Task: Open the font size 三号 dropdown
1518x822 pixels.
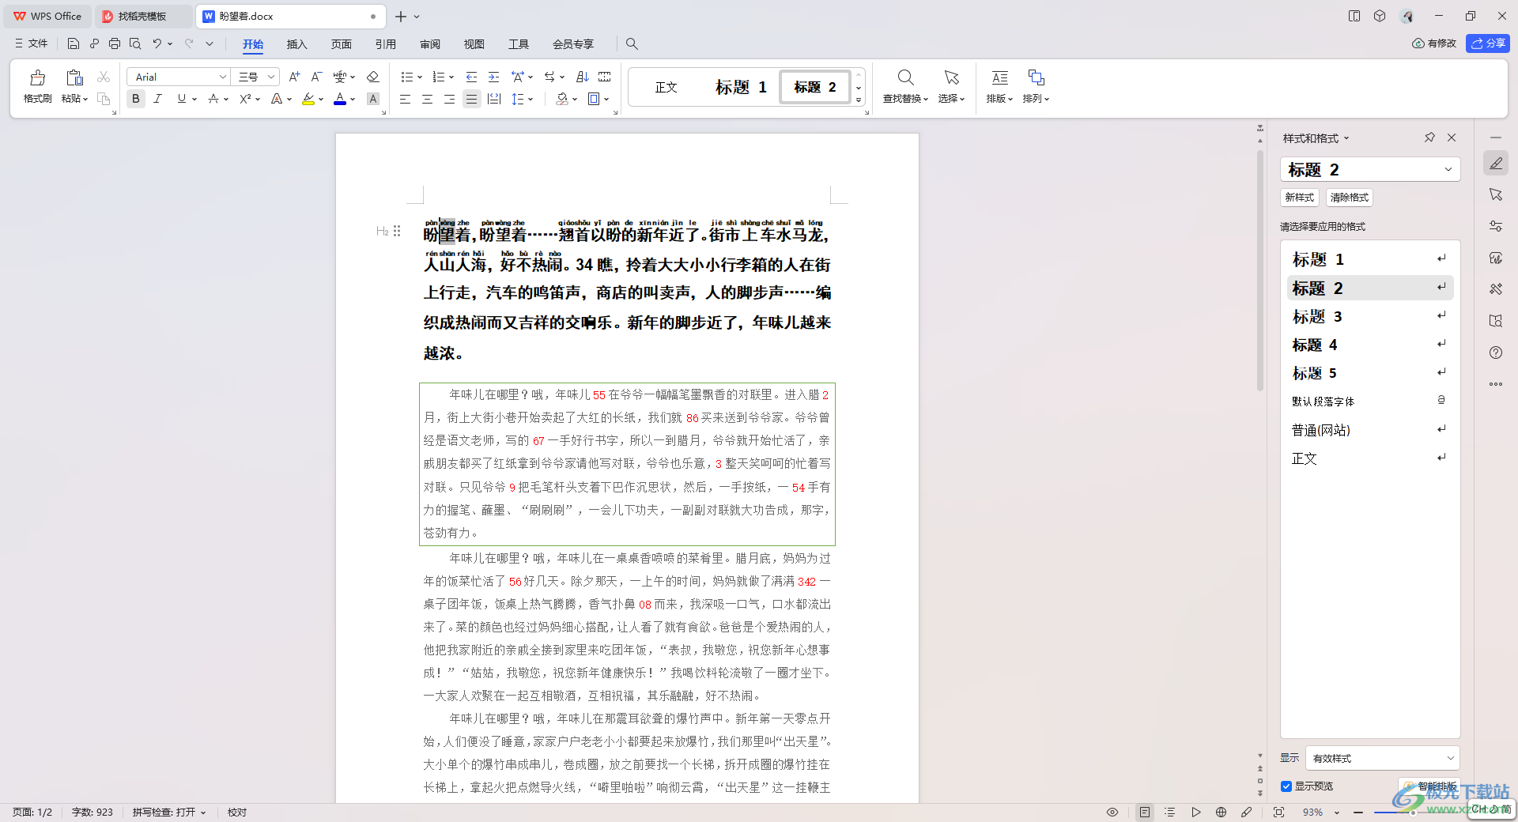Action: point(271,77)
